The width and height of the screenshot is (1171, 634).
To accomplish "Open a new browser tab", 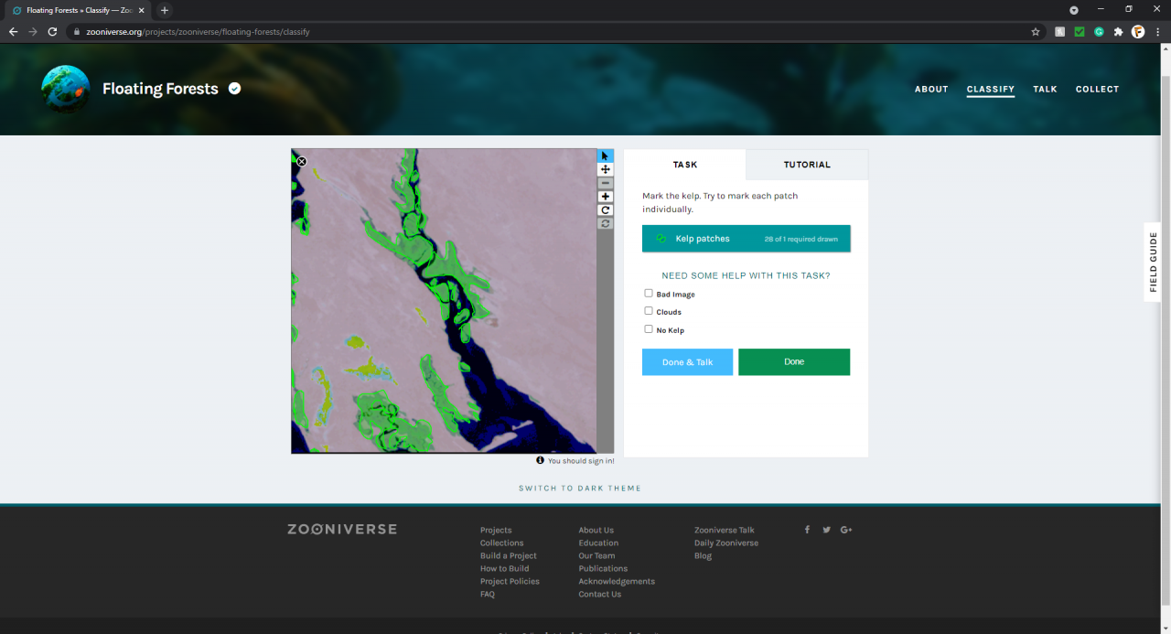I will pos(165,10).
